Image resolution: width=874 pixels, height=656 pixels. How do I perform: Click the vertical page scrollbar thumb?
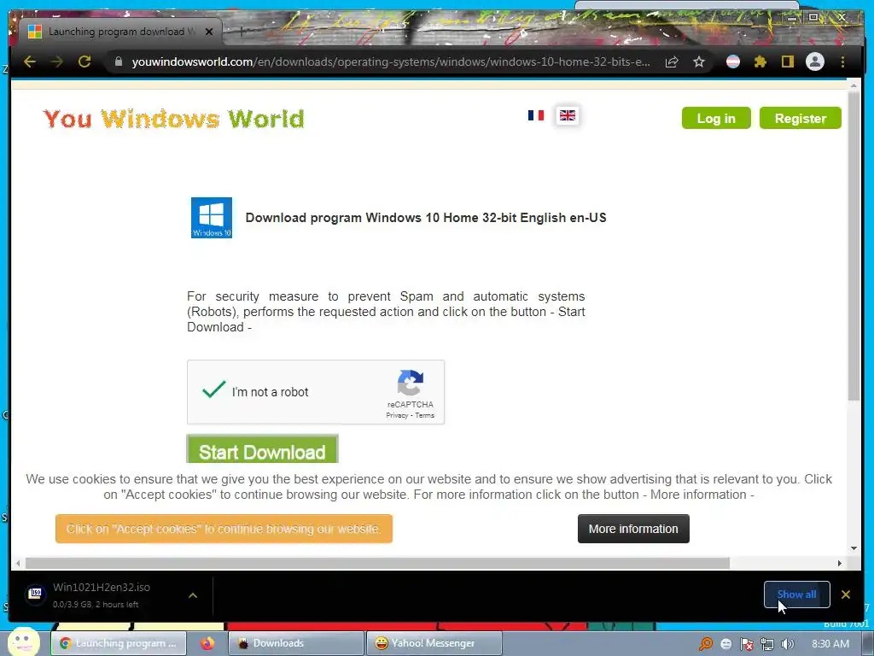pyautogui.click(x=854, y=245)
